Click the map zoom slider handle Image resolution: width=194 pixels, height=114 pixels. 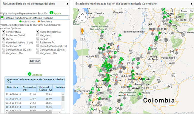click(82, 65)
